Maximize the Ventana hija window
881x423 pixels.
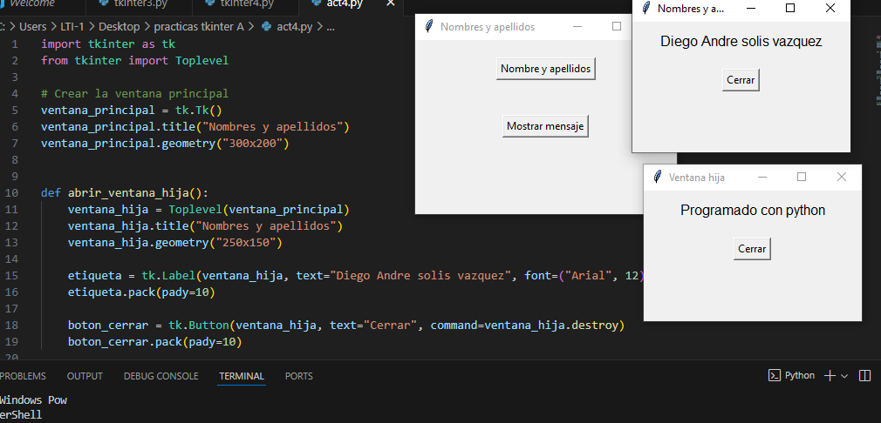802,177
